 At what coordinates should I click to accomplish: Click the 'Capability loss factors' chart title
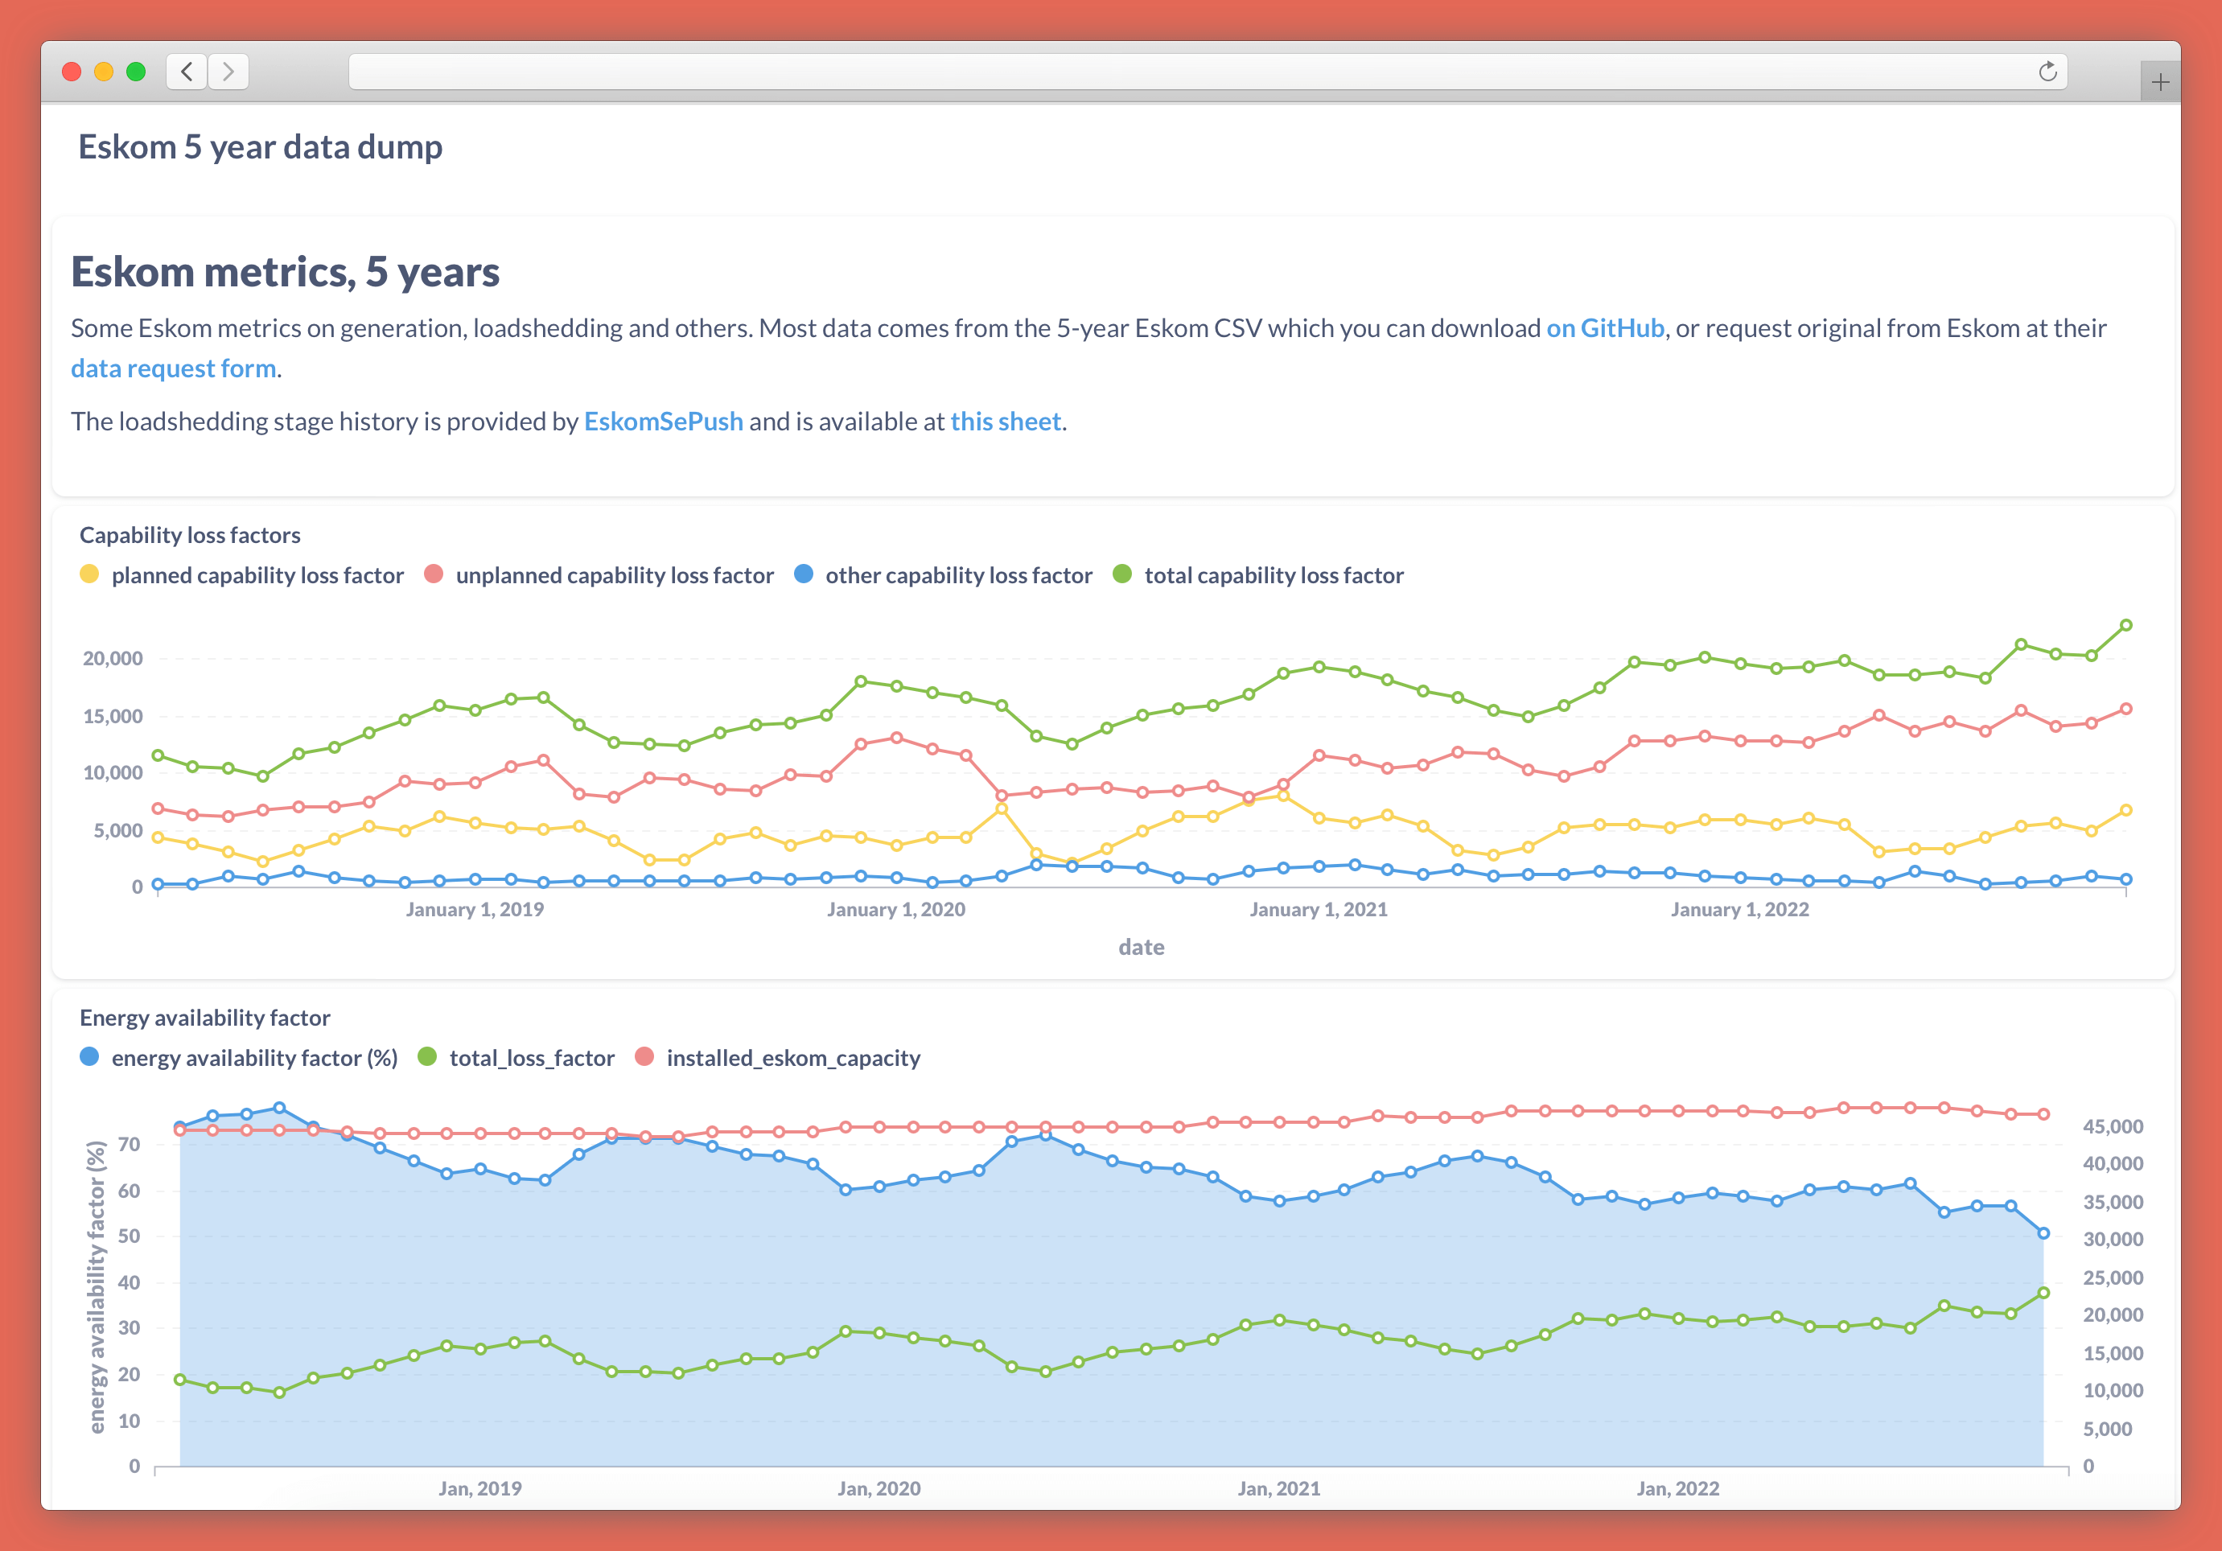190,535
